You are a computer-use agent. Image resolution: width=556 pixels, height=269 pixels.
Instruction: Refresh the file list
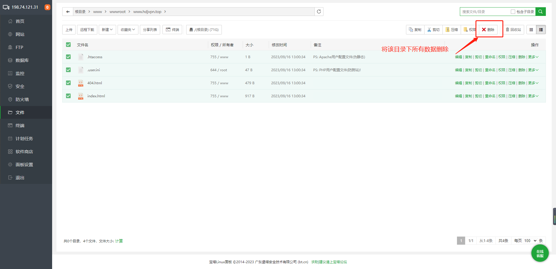click(319, 12)
